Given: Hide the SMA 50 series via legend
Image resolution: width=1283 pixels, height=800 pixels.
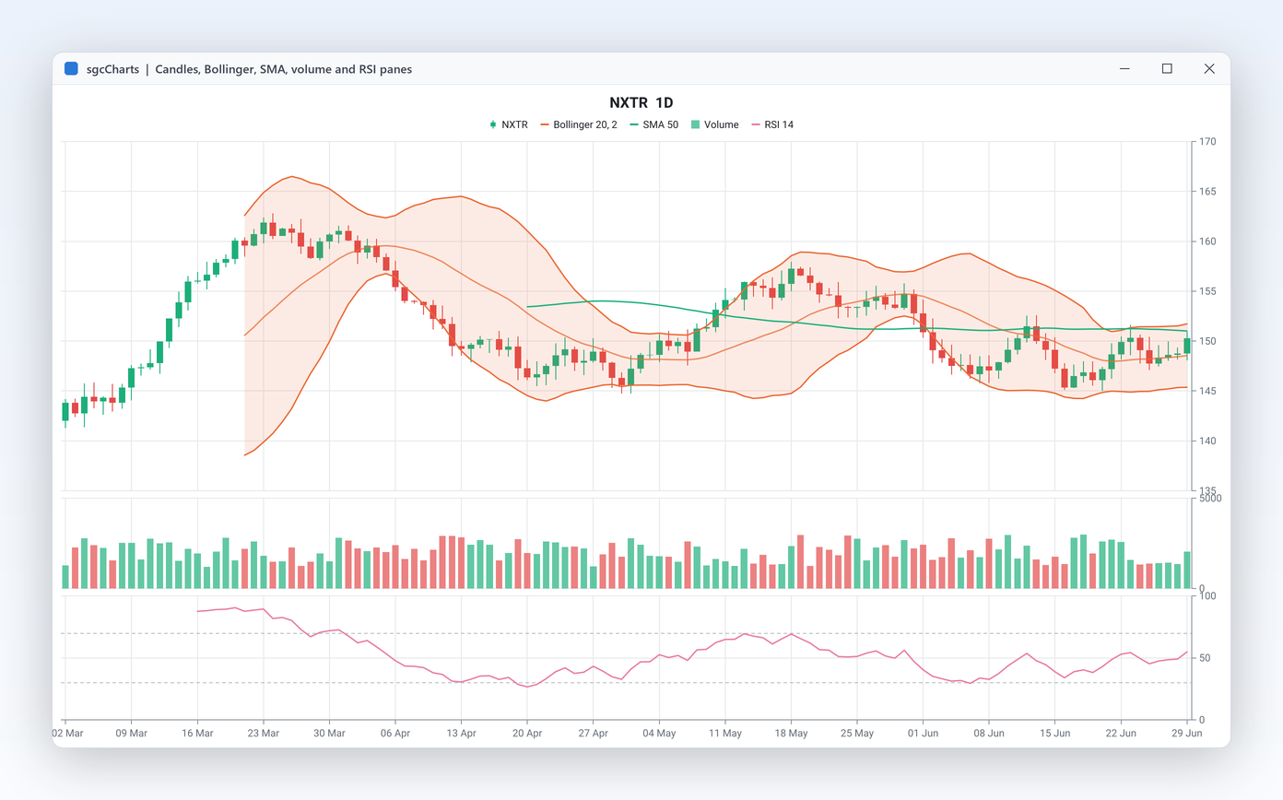Looking at the screenshot, I should tap(653, 124).
